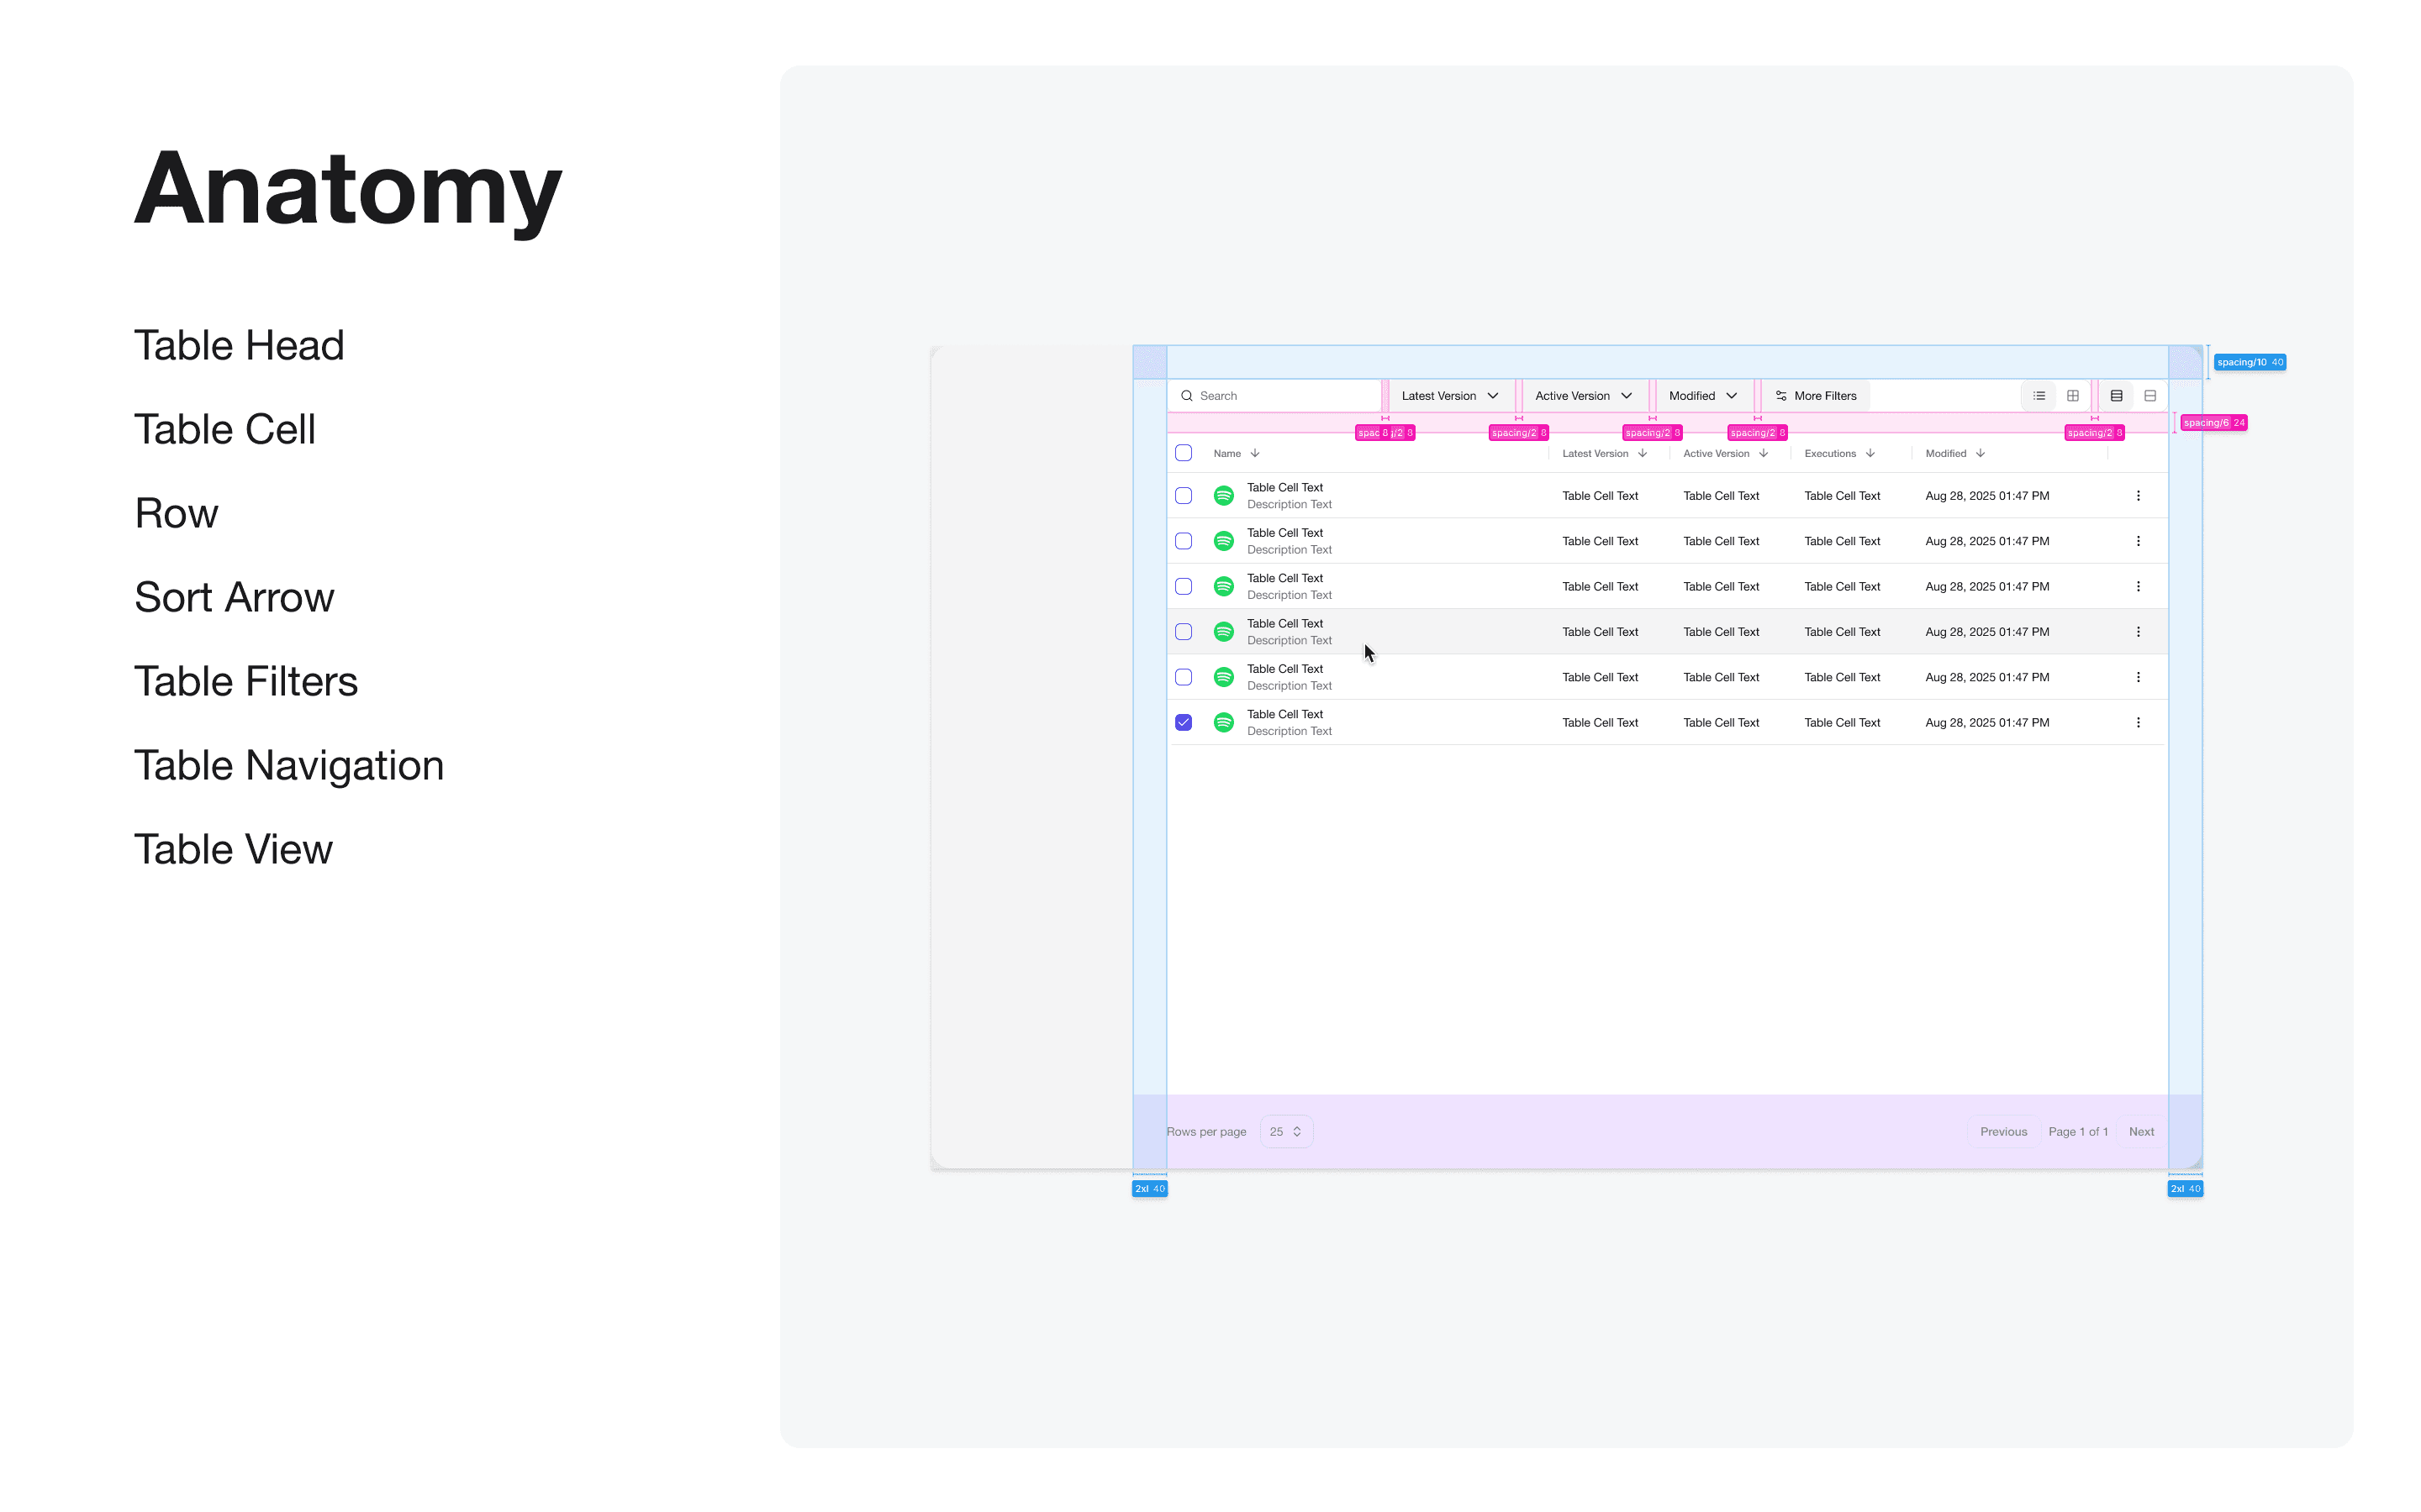
Task: Uncheck the checked last row checkbox
Action: [x=1184, y=723]
